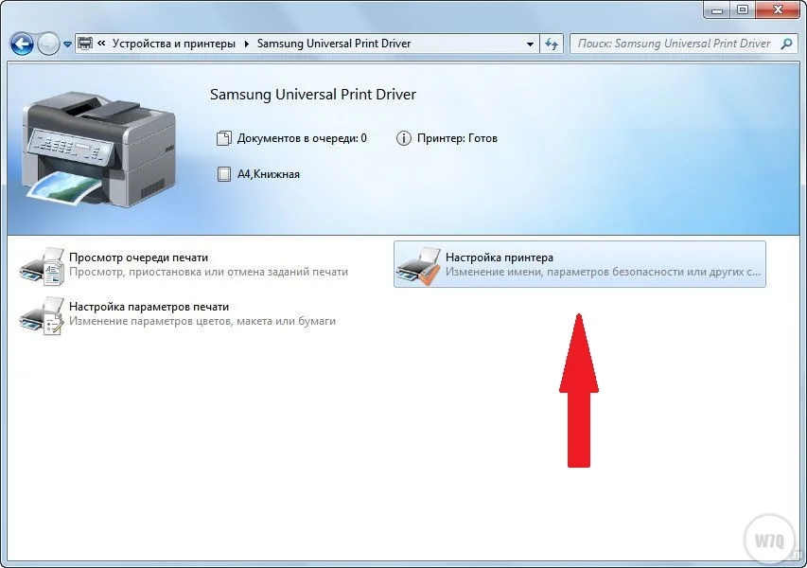Click Принтер: Готов status text
Image resolution: width=807 pixels, height=568 pixels.
[457, 138]
